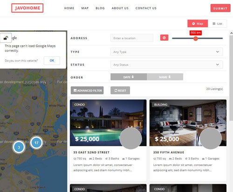Click the RESET filters button
233x192 pixels.
pos(120,91)
